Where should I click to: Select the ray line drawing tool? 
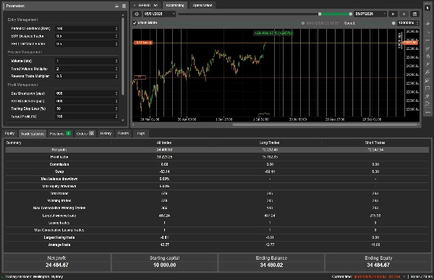tap(427, 64)
